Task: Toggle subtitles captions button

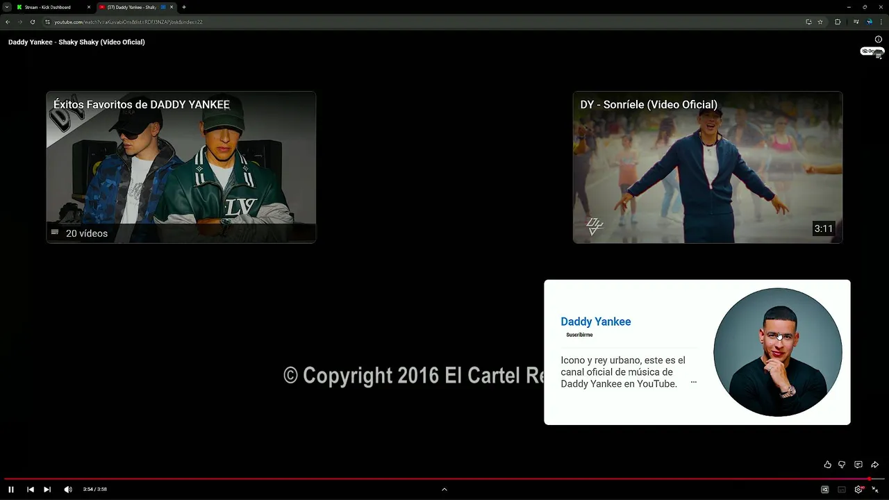Action: click(x=842, y=490)
